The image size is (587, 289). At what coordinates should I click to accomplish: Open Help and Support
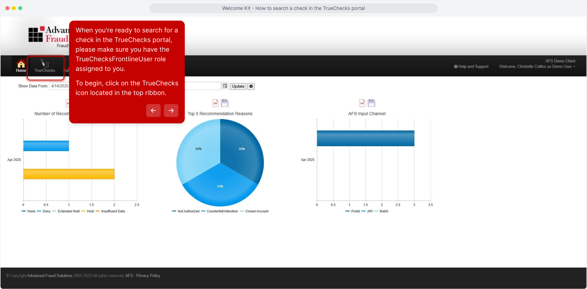(x=471, y=66)
